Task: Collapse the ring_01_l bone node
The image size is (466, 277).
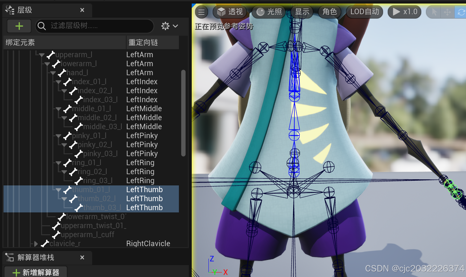Action: click(x=58, y=163)
